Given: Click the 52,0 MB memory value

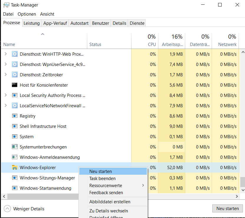Looking at the screenshot, I should pyautogui.click(x=175, y=168).
